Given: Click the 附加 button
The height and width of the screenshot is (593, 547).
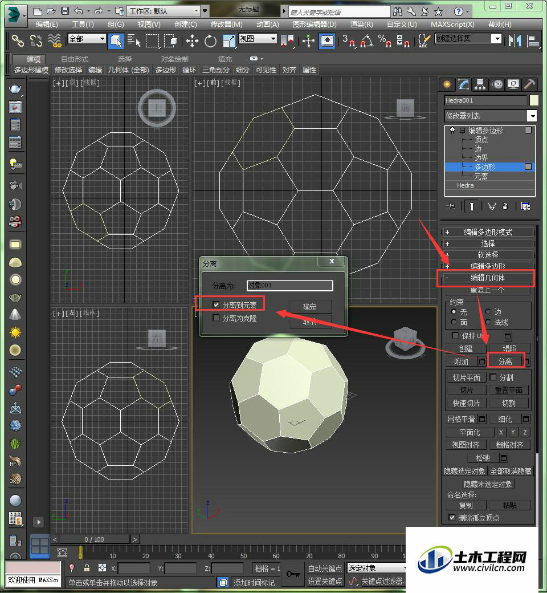Looking at the screenshot, I should (x=461, y=362).
